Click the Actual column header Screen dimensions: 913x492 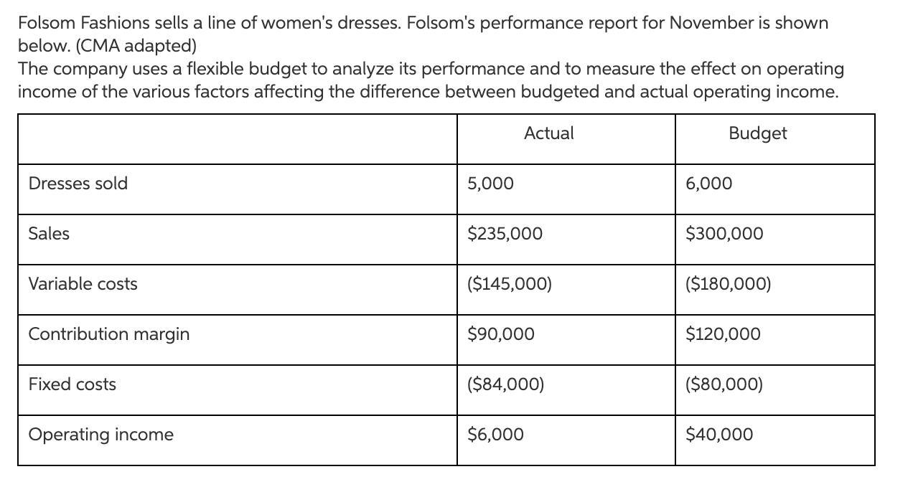(549, 133)
